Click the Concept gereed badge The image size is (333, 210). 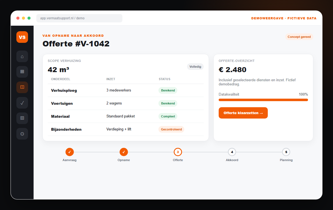point(299,37)
